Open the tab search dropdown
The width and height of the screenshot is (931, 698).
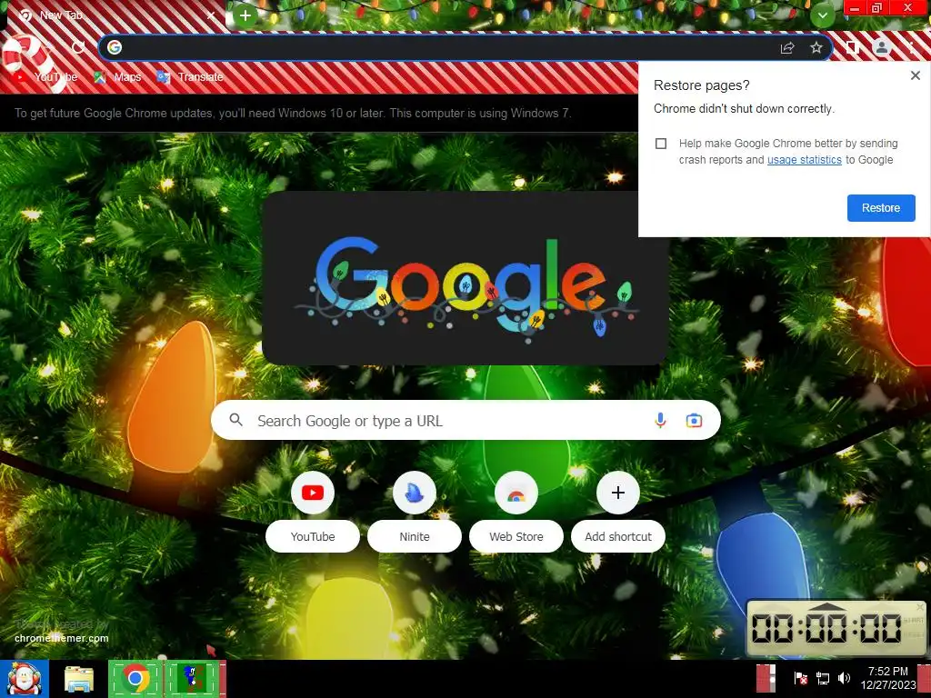point(822,15)
